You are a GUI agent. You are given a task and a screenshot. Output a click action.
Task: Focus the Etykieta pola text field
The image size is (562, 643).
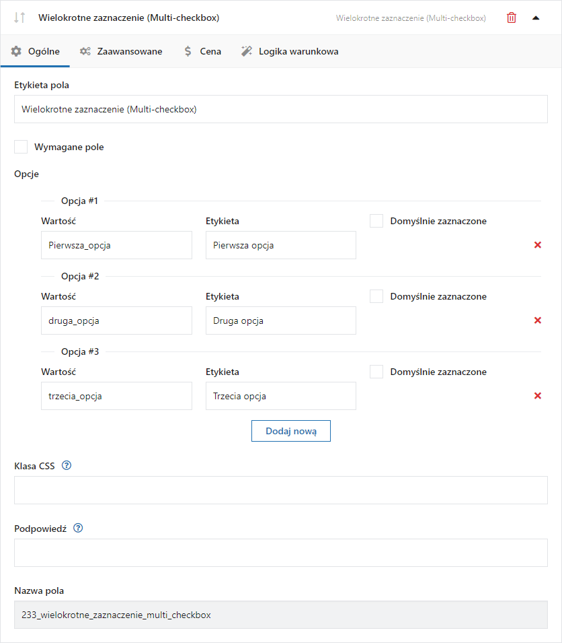tap(281, 109)
